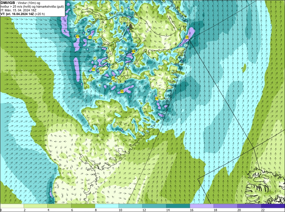Click the legend tick value 6

pyautogui.click(x=72, y=210)
